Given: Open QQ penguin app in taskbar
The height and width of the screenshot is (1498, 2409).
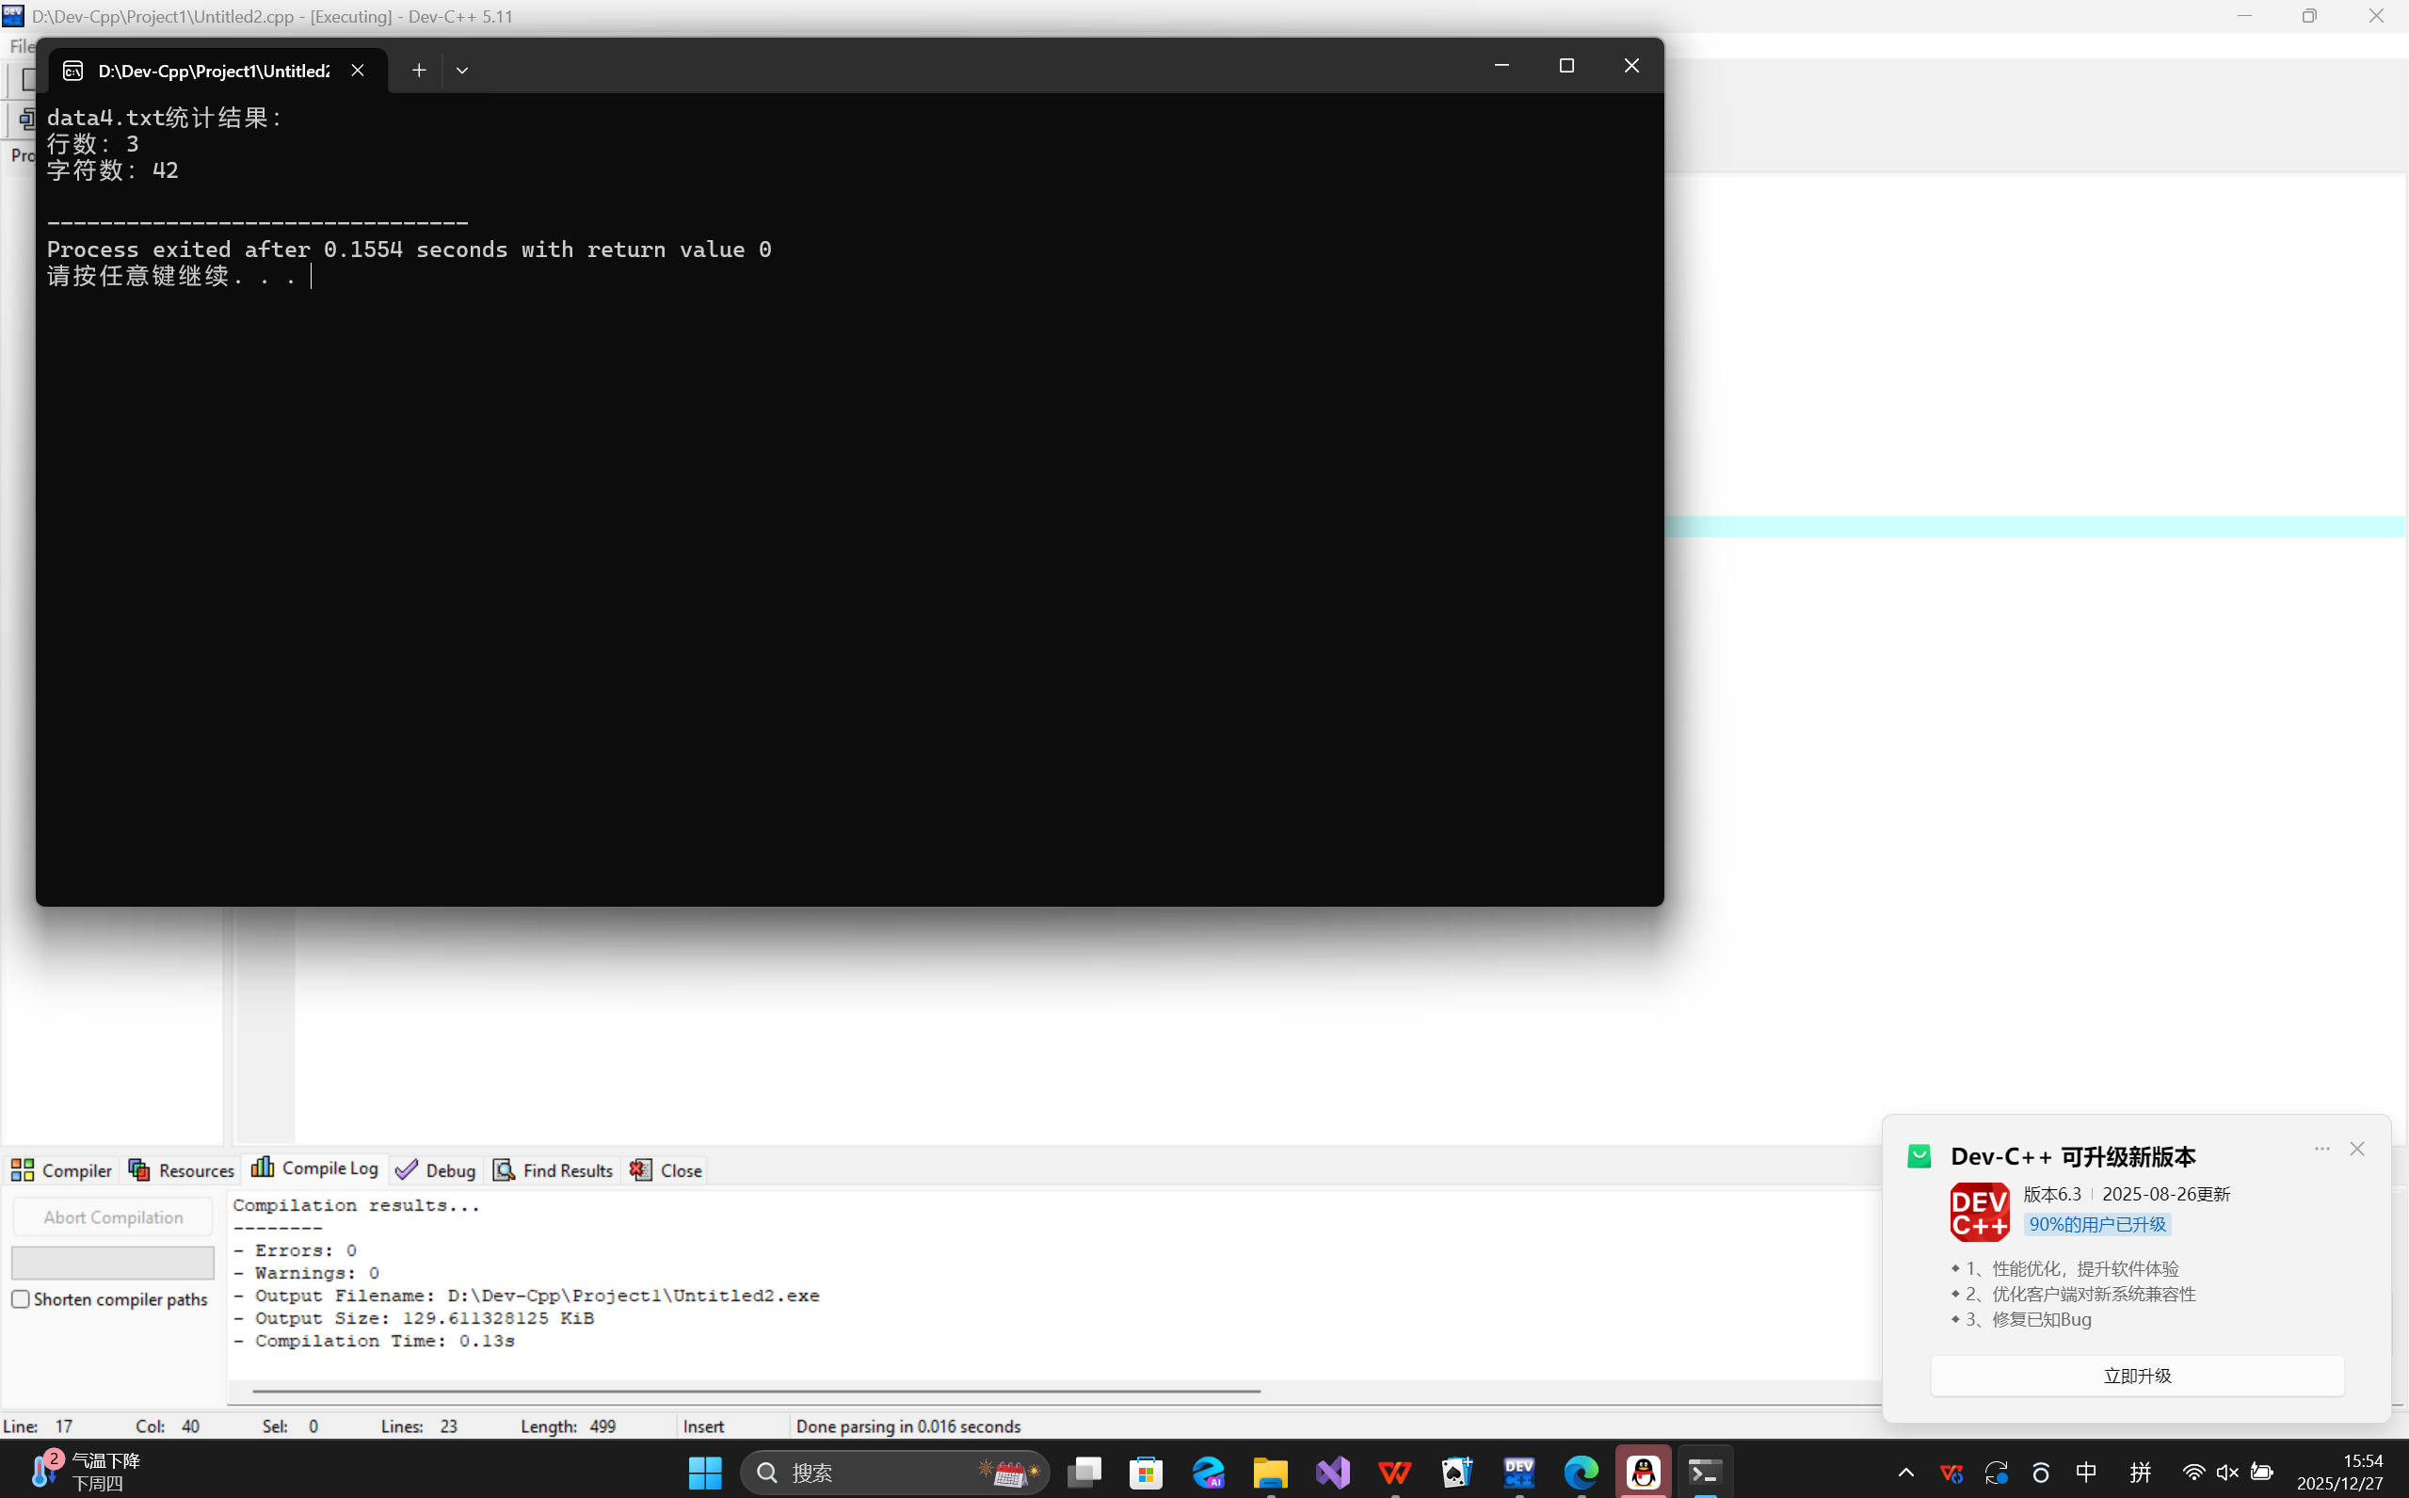Looking at the screenshot, I should (1644, 1473).
